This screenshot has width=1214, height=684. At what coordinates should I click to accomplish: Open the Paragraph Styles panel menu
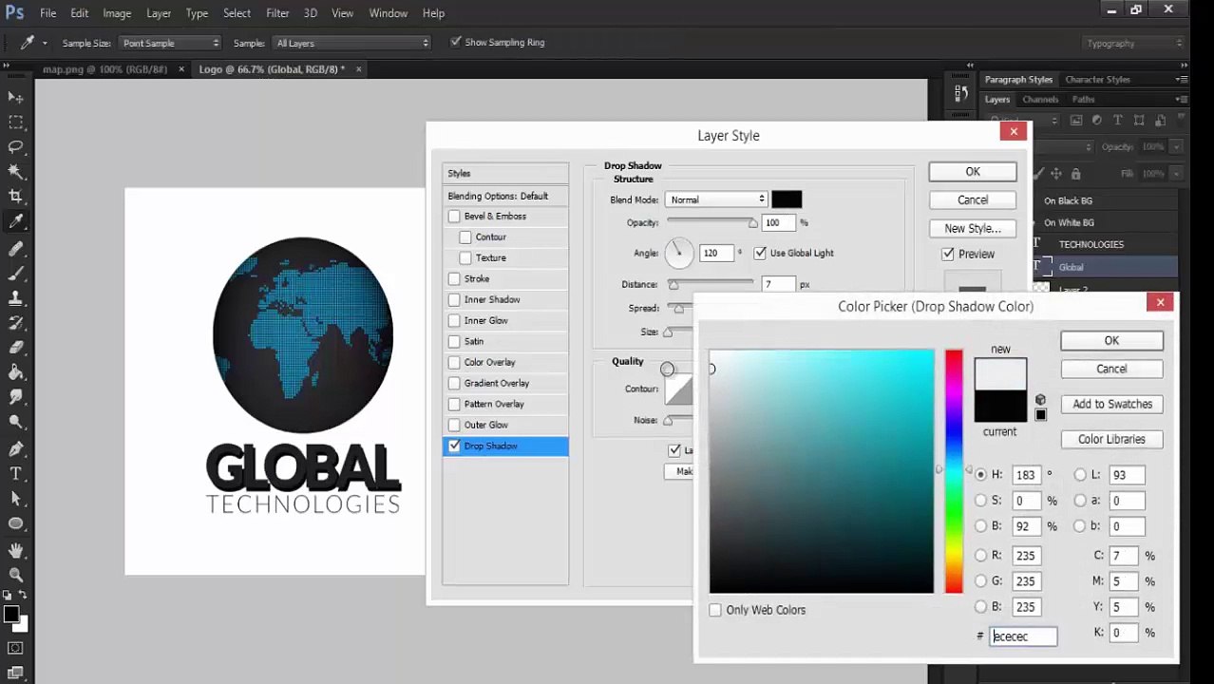1181,80
